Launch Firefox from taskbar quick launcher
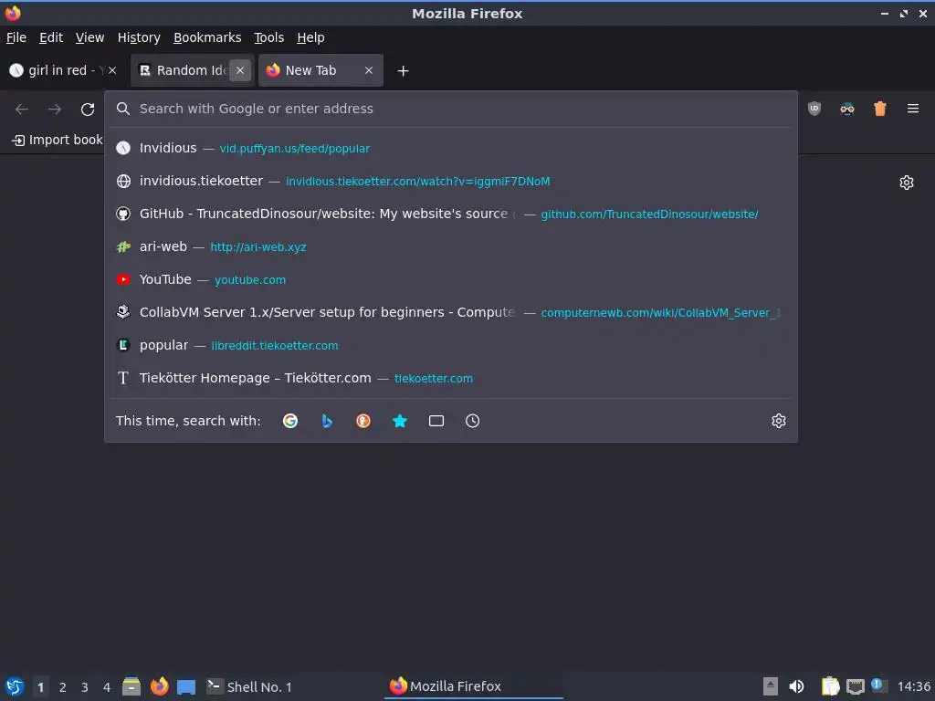Image resolution: width=935 pixels, height=701 pixels. [x=159, y=686]
